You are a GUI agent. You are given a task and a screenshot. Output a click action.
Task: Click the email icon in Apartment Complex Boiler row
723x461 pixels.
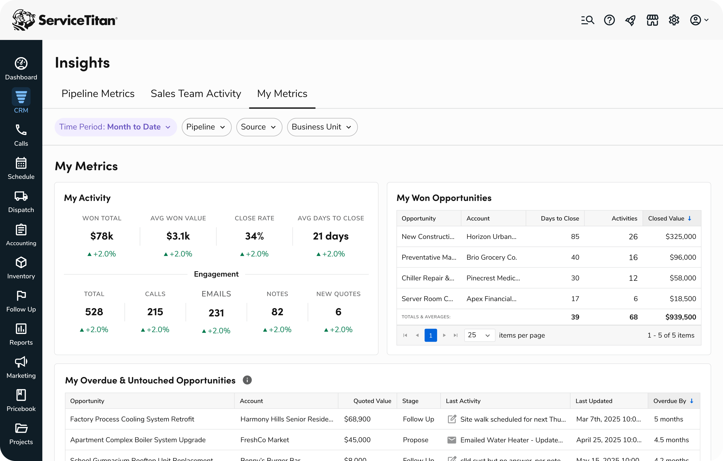click(x=451, y=440)
